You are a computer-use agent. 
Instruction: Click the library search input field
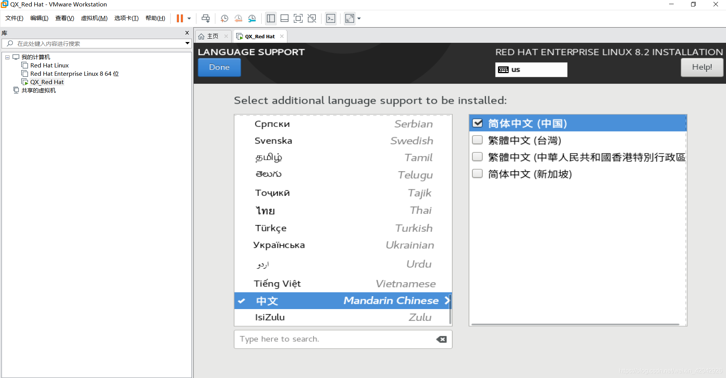point(97,44)
